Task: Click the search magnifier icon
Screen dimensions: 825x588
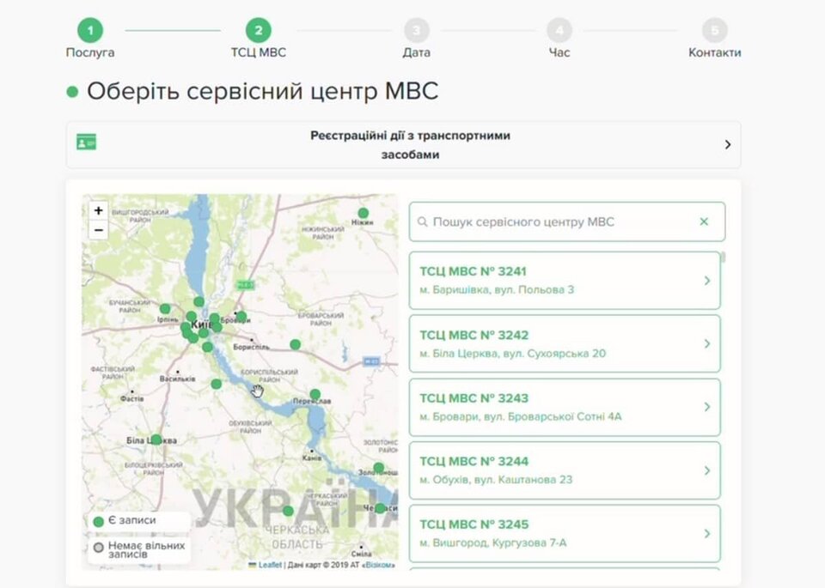Action: coord(422,222)
